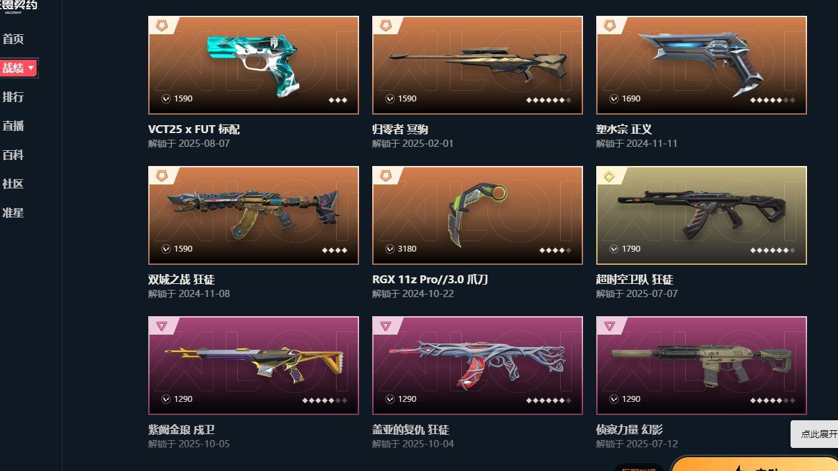
Task: Open 百科 section in sidebar
Action: click(x=13, y=155)
